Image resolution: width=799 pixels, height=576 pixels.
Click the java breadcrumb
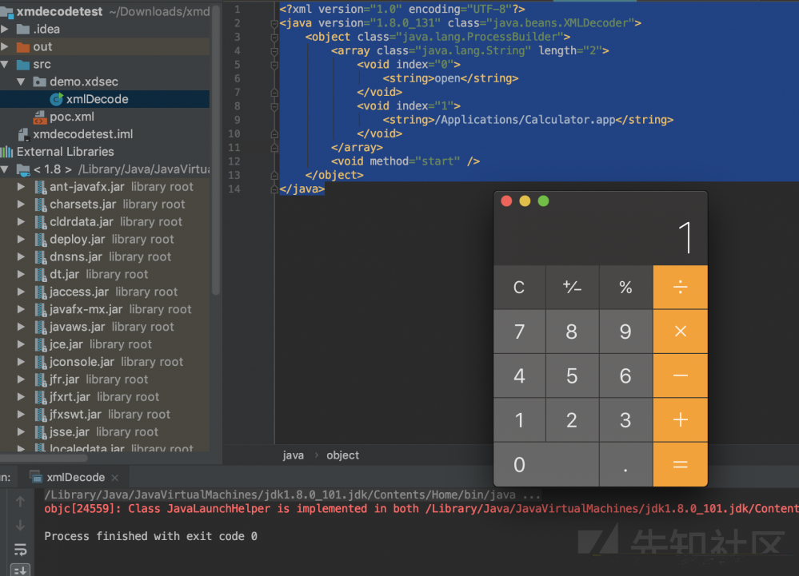point(293,455)
